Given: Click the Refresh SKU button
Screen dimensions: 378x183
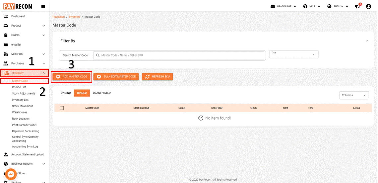Looking at the screenshot, I should tap(157, 77).
